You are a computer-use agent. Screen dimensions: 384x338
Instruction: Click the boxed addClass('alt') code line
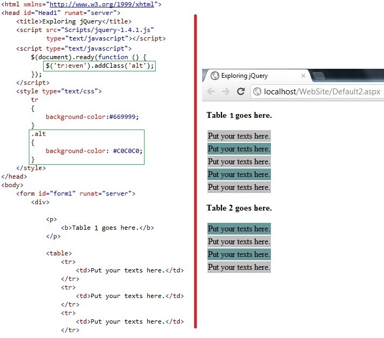(x=99, y=66)
